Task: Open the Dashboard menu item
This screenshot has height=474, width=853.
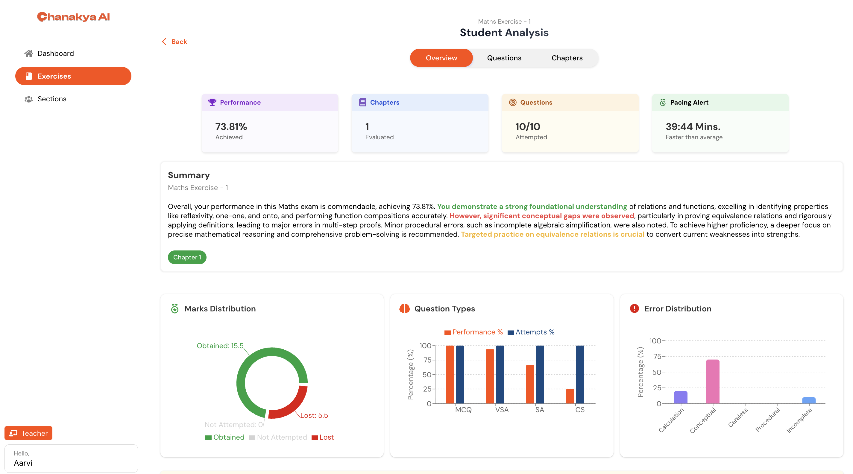Action: (x=73, y=53)
